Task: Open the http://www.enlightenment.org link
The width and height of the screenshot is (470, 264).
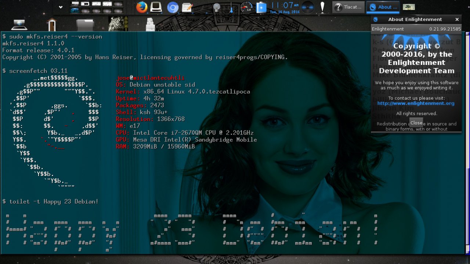Action: 416,103
